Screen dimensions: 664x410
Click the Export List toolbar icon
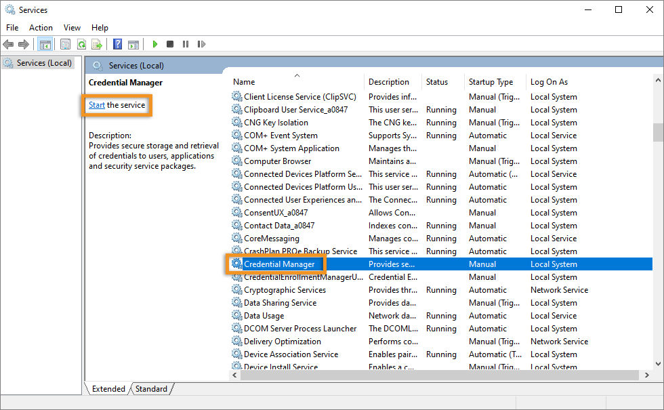(97, 44)
